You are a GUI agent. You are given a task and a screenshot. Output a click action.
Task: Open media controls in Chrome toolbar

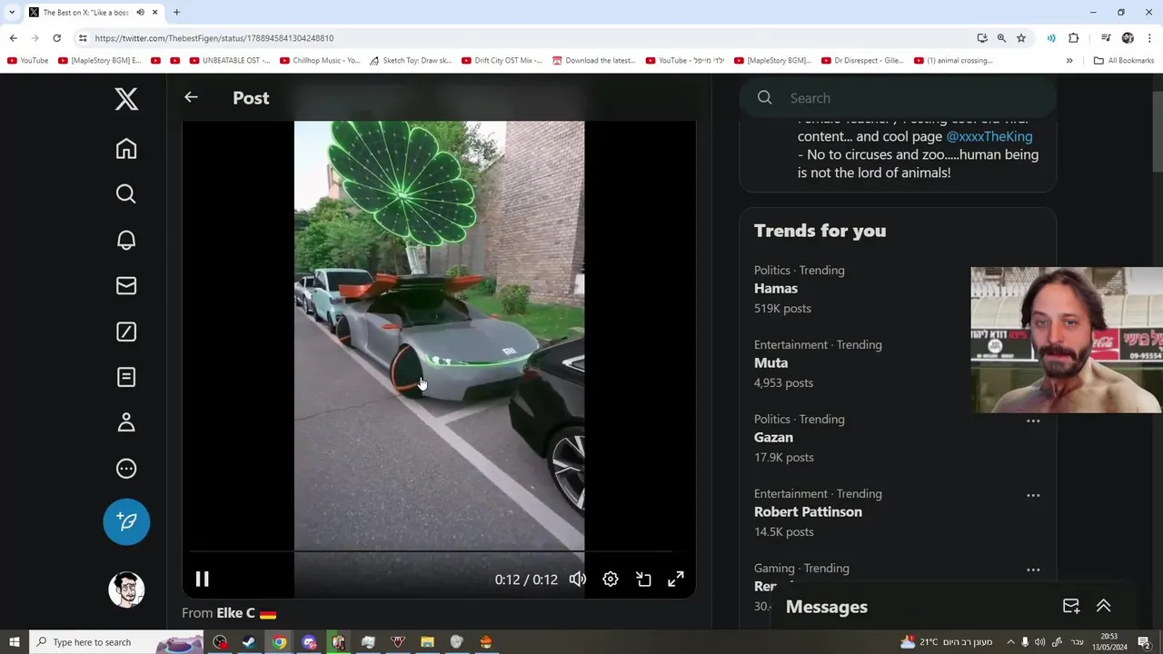coord(1106,38)
